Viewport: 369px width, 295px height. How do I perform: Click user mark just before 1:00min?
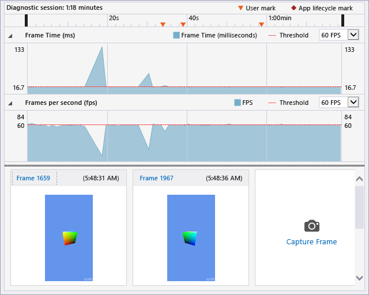261,24
